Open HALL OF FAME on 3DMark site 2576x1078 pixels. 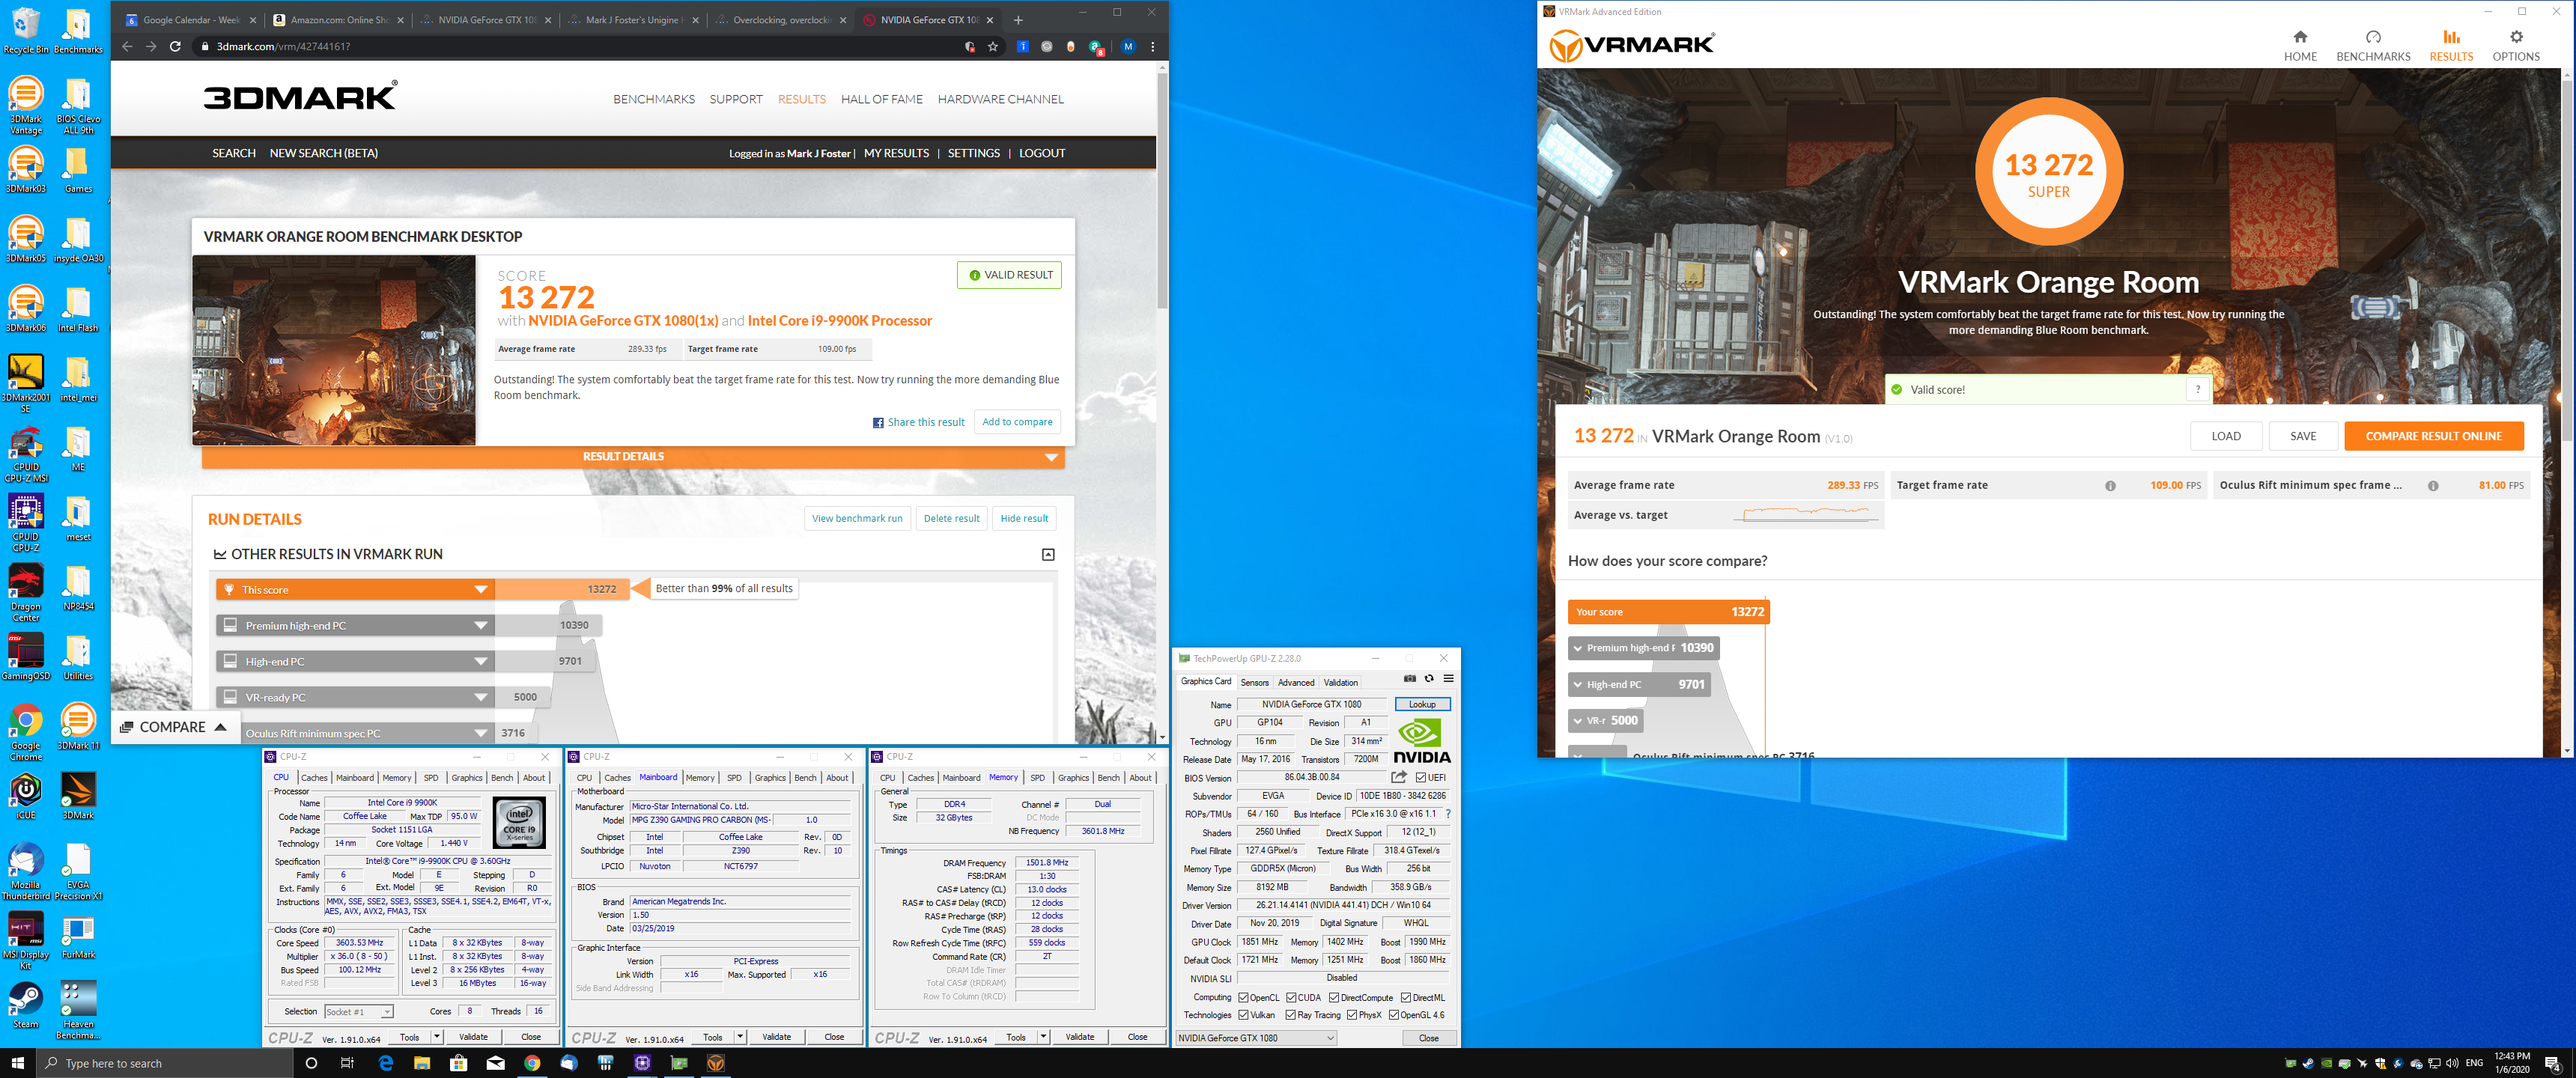pos(881,99)
